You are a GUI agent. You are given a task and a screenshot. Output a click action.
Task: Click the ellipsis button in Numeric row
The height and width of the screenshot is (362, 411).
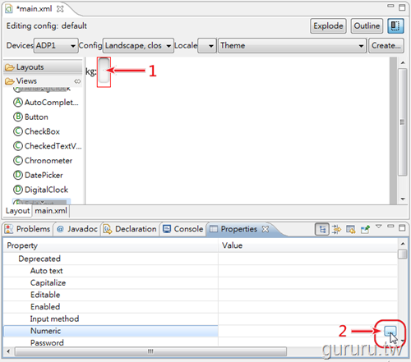(x=390, y=331)
